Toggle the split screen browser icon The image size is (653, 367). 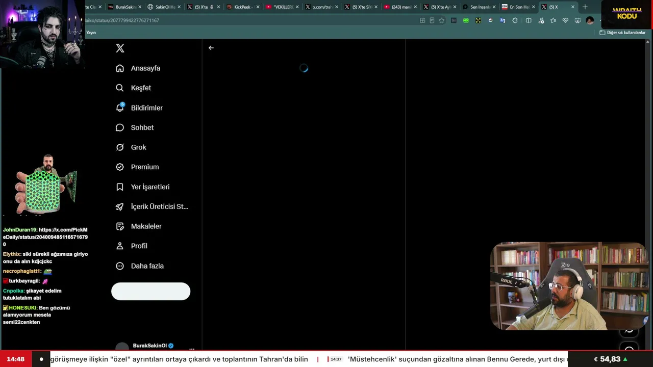point(529,20)
